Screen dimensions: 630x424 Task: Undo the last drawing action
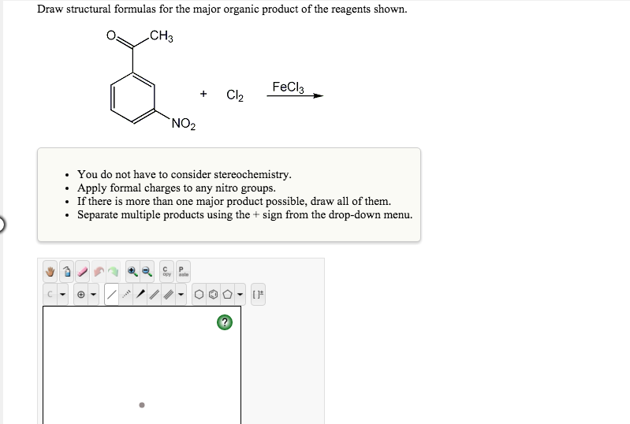(99, 272)
